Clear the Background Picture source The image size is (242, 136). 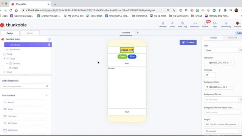pyautogui.click(x=241, y=99)
